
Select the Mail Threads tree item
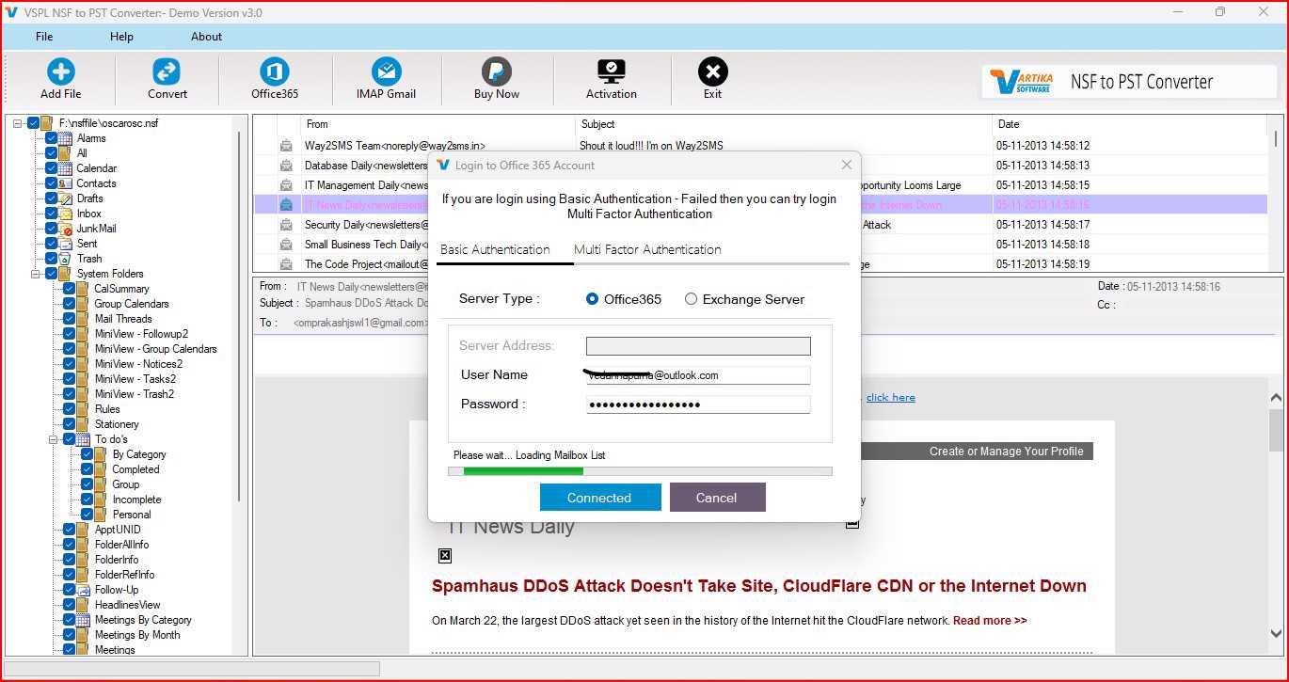[x=123, y=319]
